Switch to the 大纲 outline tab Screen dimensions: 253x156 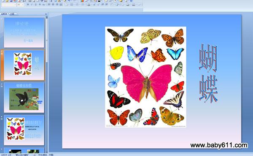tap(12, 14)
